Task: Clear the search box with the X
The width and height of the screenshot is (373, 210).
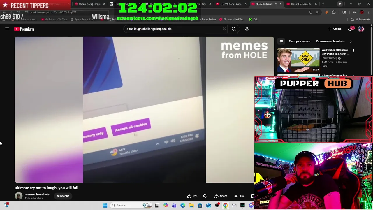Action: (x=224, y=29)
